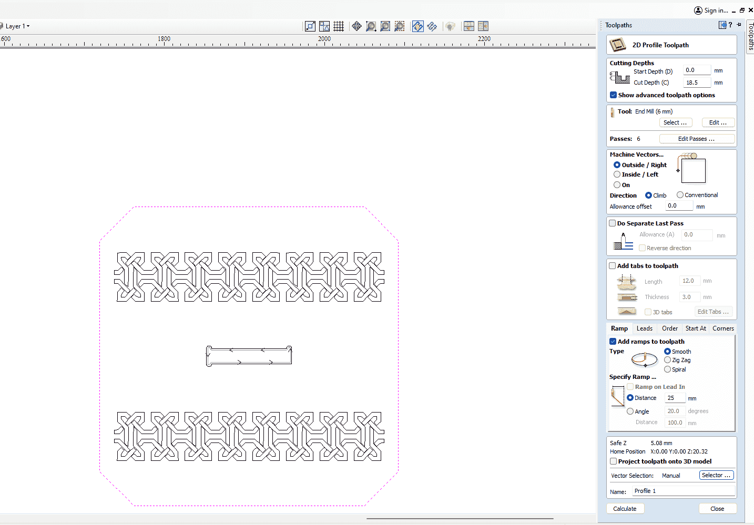Click the tool Edit ... button
The image size is (754, 525).
click(x=718, y=122)
